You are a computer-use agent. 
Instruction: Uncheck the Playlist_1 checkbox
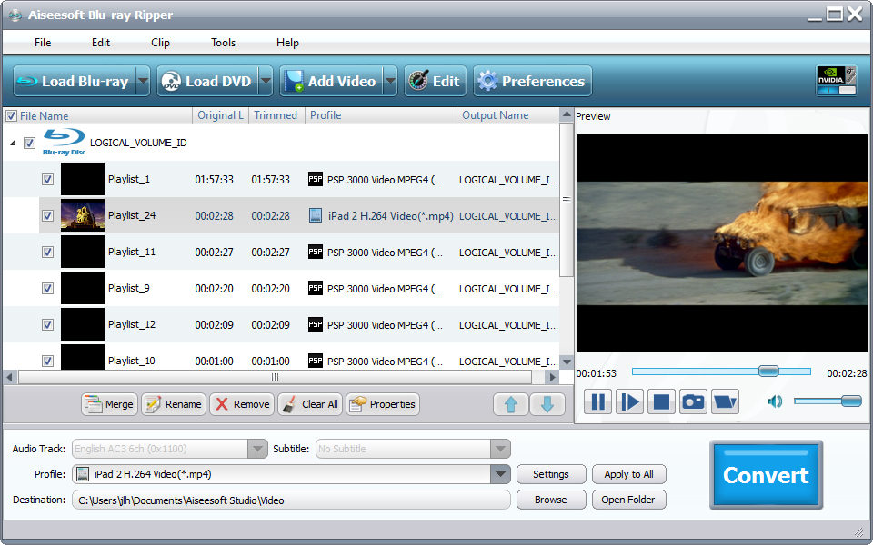[48, 179]
